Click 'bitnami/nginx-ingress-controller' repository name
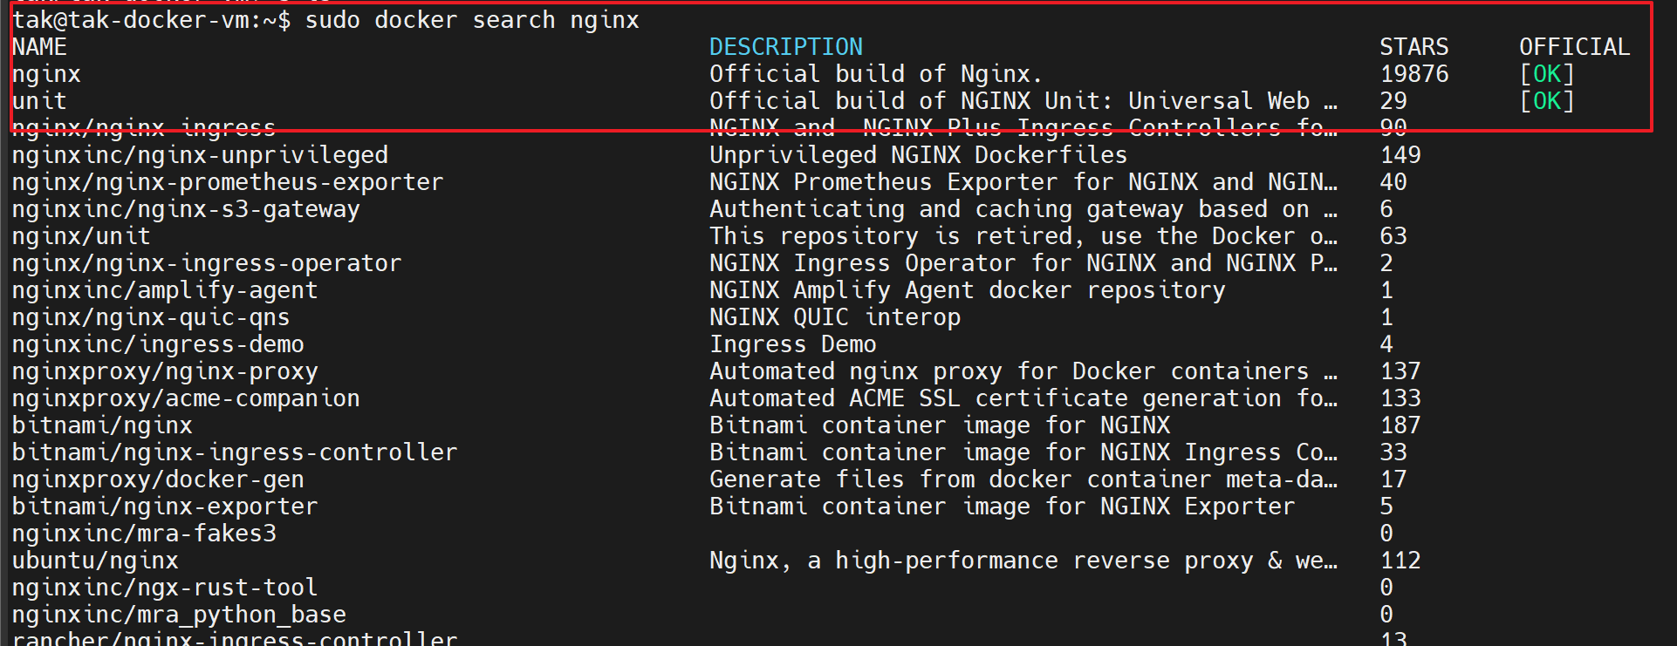The image size is (1677, 646). coord(235,452)
